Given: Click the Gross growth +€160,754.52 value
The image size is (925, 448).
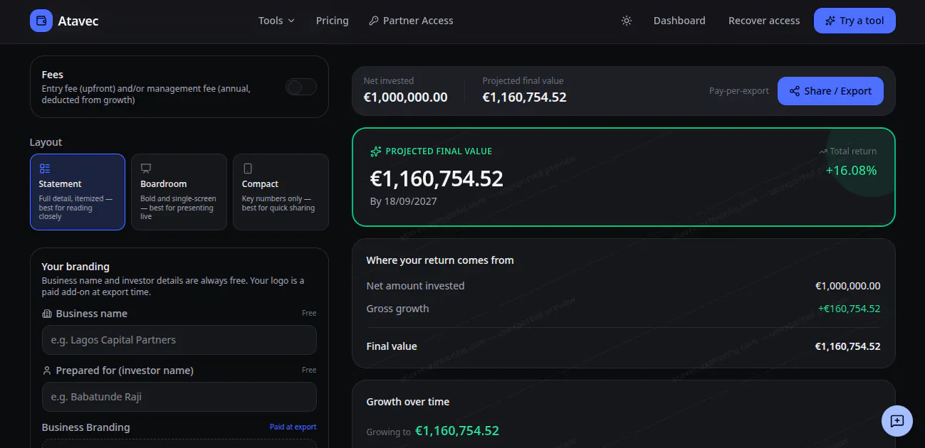Looking at the screenshot, I should pos(849,309).
